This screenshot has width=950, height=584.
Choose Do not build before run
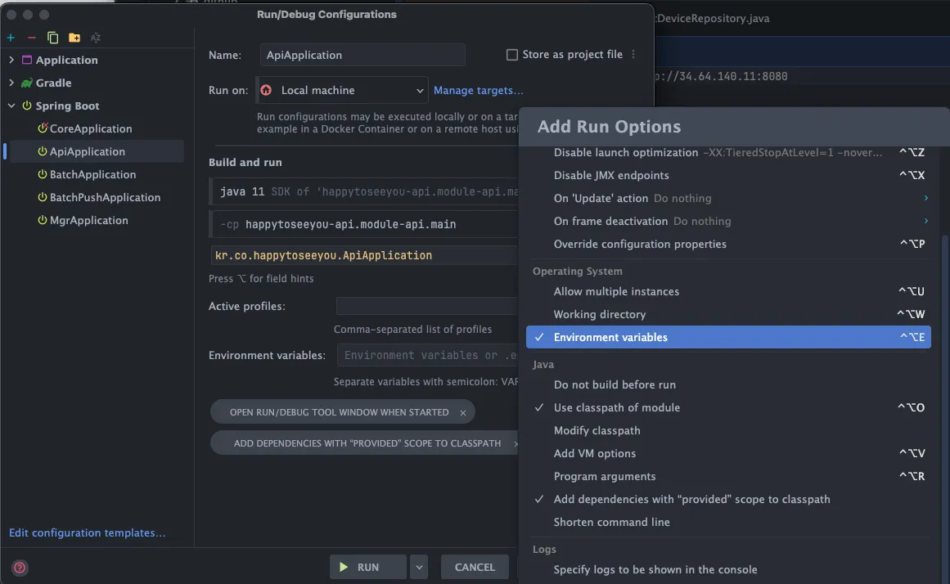click(x=728, y=384)
